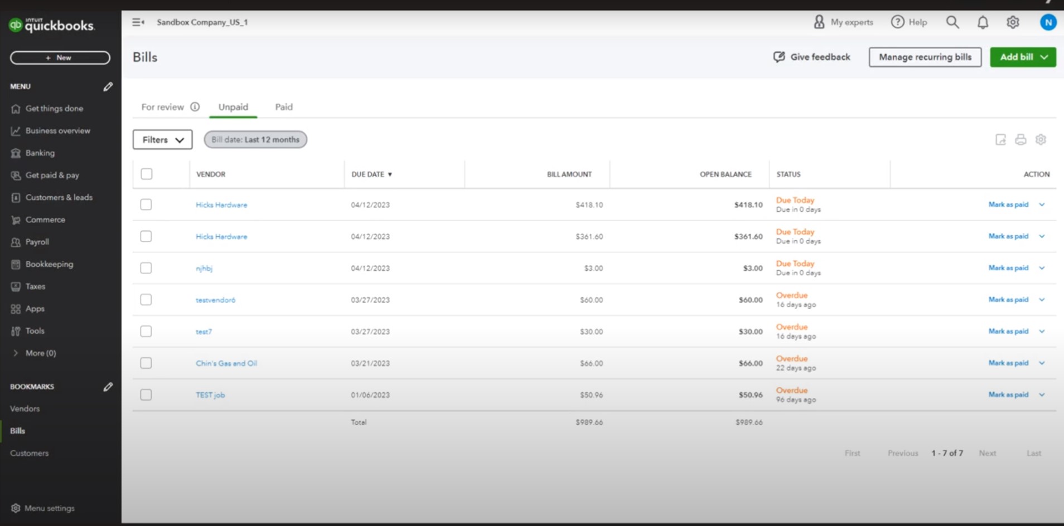Switch to the Paid tab

[283, 107]
